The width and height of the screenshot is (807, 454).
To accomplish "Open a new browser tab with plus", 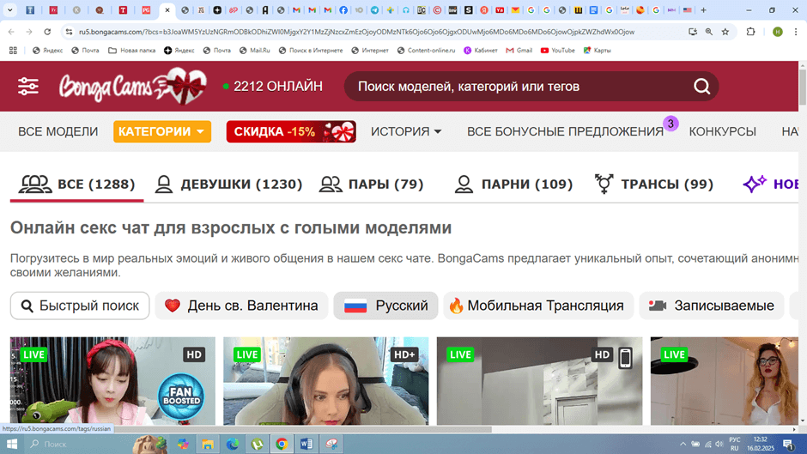I will 703,9.
